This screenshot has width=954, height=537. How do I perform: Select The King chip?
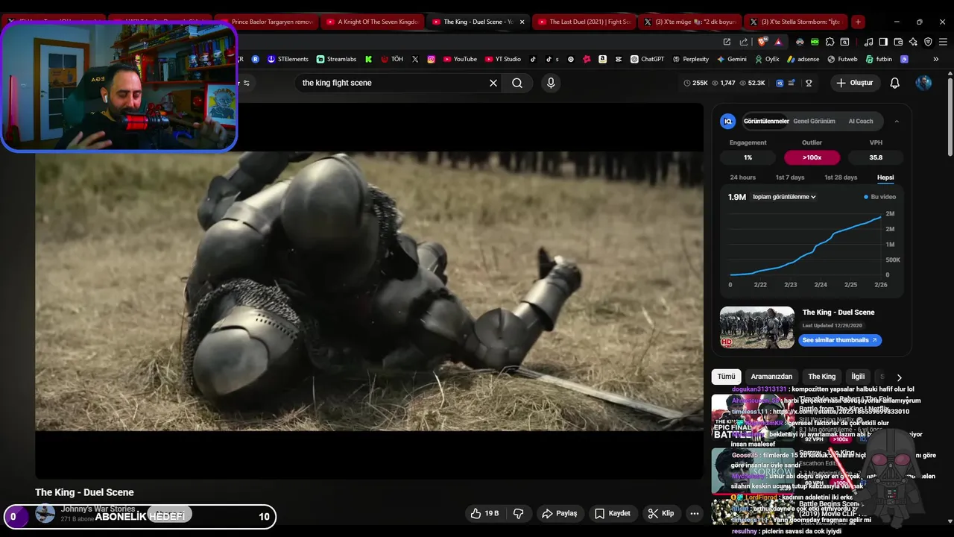coord(822,377)
